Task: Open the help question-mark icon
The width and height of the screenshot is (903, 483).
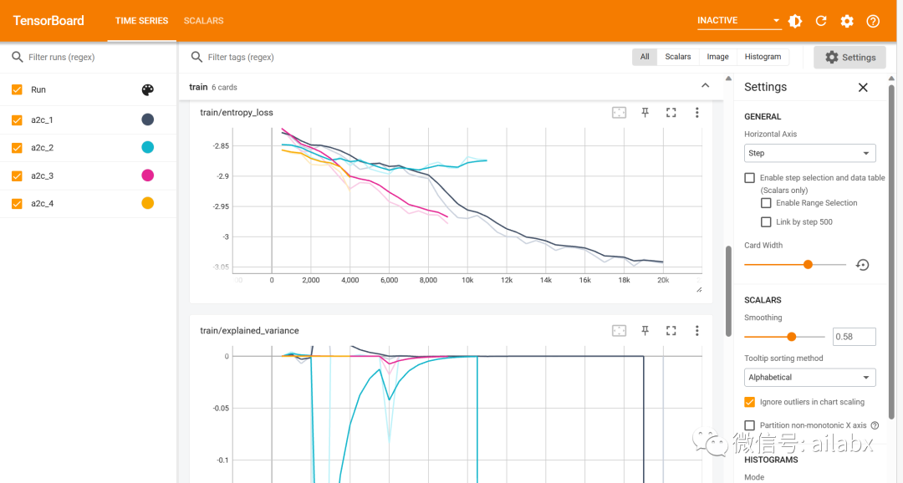Action: pos(873,21)
